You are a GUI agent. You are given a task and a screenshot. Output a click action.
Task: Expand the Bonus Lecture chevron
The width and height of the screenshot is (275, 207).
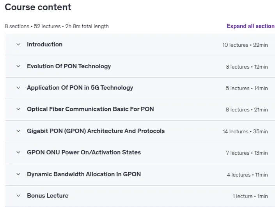coord(18,196)
